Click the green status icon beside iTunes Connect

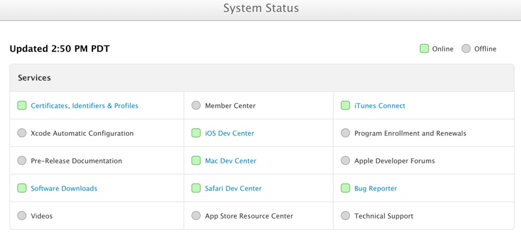(346, 105)
